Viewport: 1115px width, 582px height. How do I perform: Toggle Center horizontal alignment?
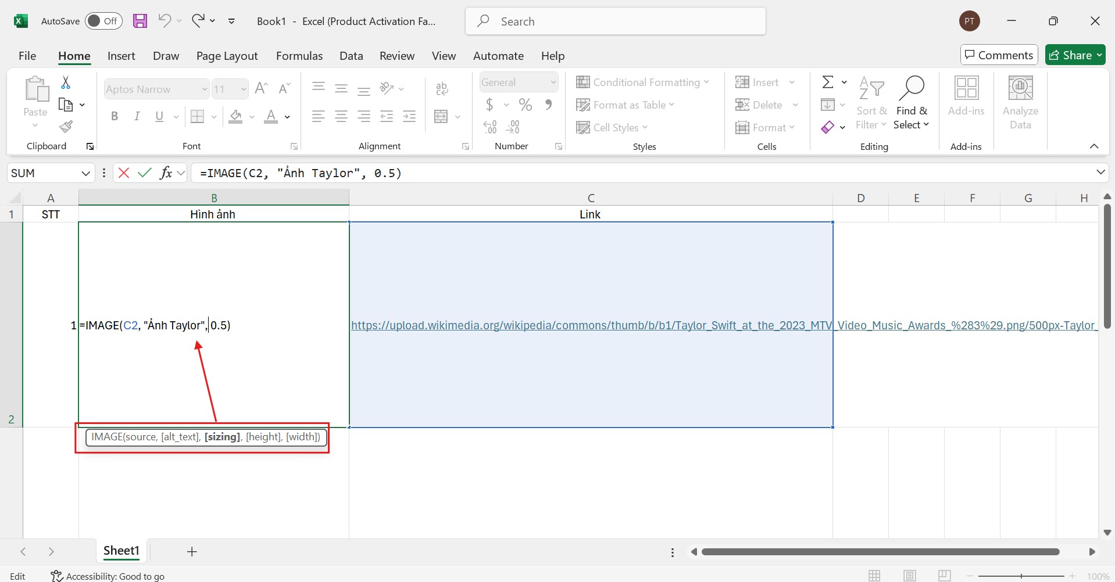click(341, 116)
